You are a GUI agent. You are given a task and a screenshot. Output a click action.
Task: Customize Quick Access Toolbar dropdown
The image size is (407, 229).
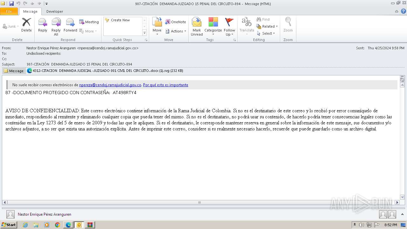coord(46,4)
